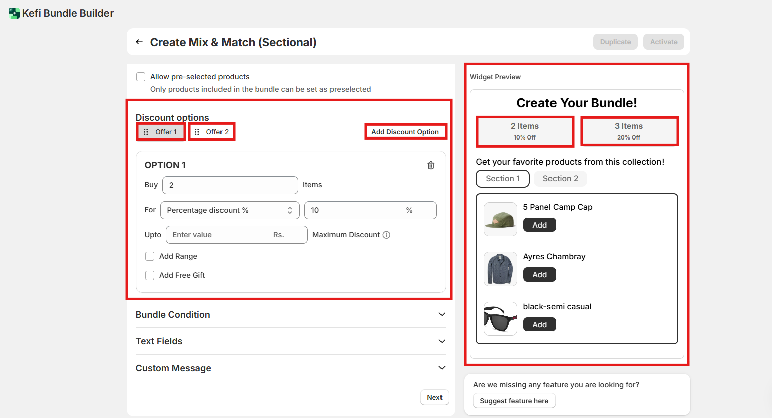The image size is (772, 418).
Task: Check the Add Free Gift option
Action: tap(150, 275)
